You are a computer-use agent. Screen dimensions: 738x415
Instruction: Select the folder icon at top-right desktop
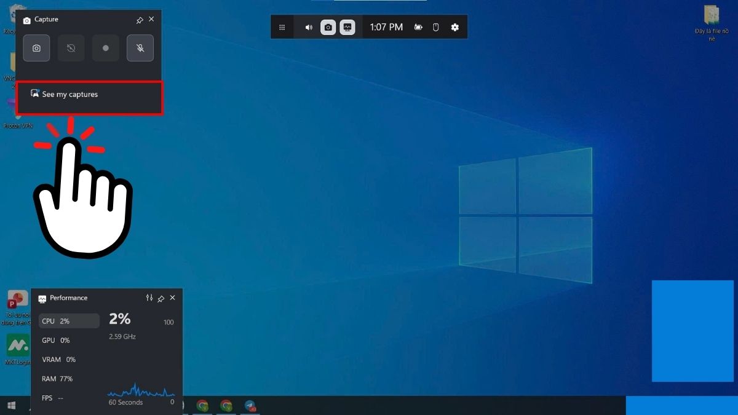coord(712,23)
